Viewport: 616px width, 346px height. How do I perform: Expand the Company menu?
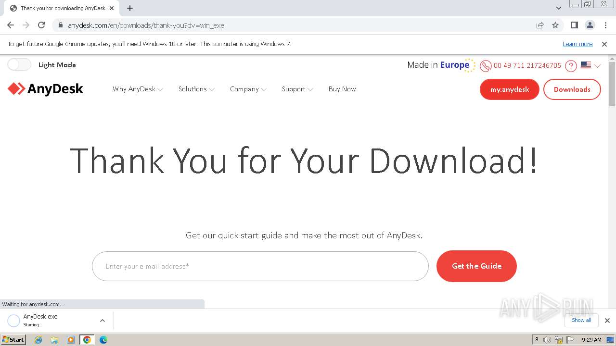(248, 89)
